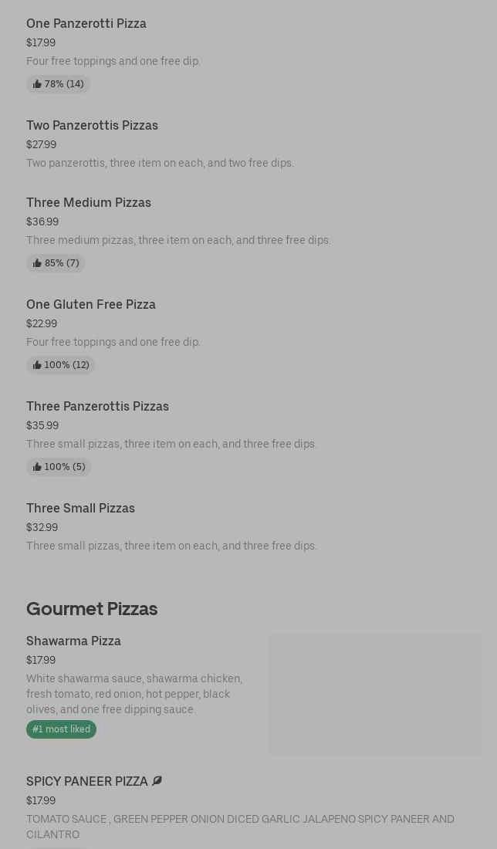This screenshot has width=497, height=849.
Task: Click the #1 most liked badge
Action: coord(61,729)
